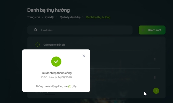Click the chevron after Cài đặt breadcrumb

57,18
